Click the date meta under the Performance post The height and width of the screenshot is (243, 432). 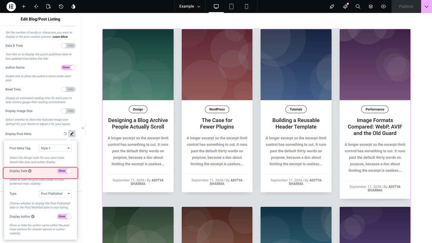[366, 187]
